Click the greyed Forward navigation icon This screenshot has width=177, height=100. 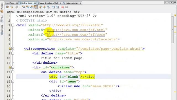[x=17, y=7]
